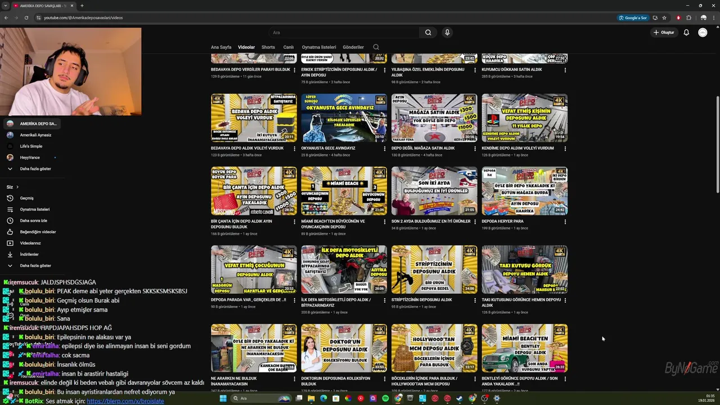Reload the page

tap(26, 17)
